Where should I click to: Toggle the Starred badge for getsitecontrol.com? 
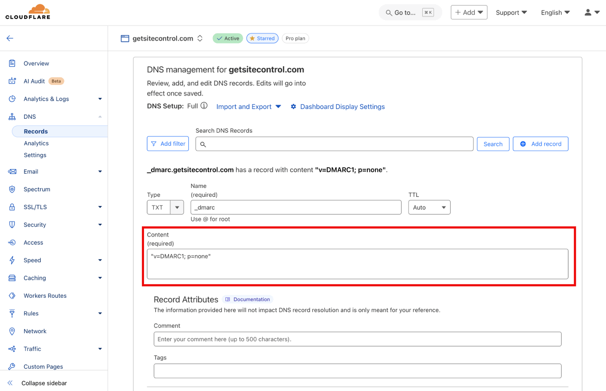[262, 38]
